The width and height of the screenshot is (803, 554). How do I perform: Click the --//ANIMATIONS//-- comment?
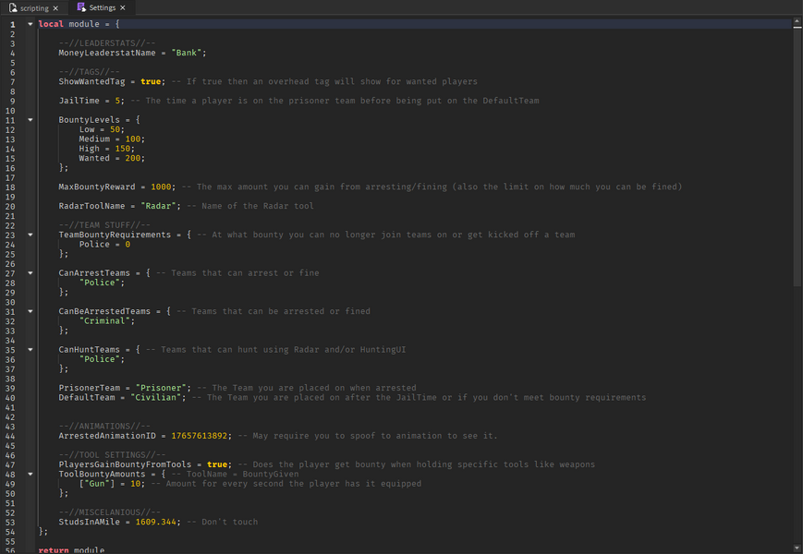104,426
